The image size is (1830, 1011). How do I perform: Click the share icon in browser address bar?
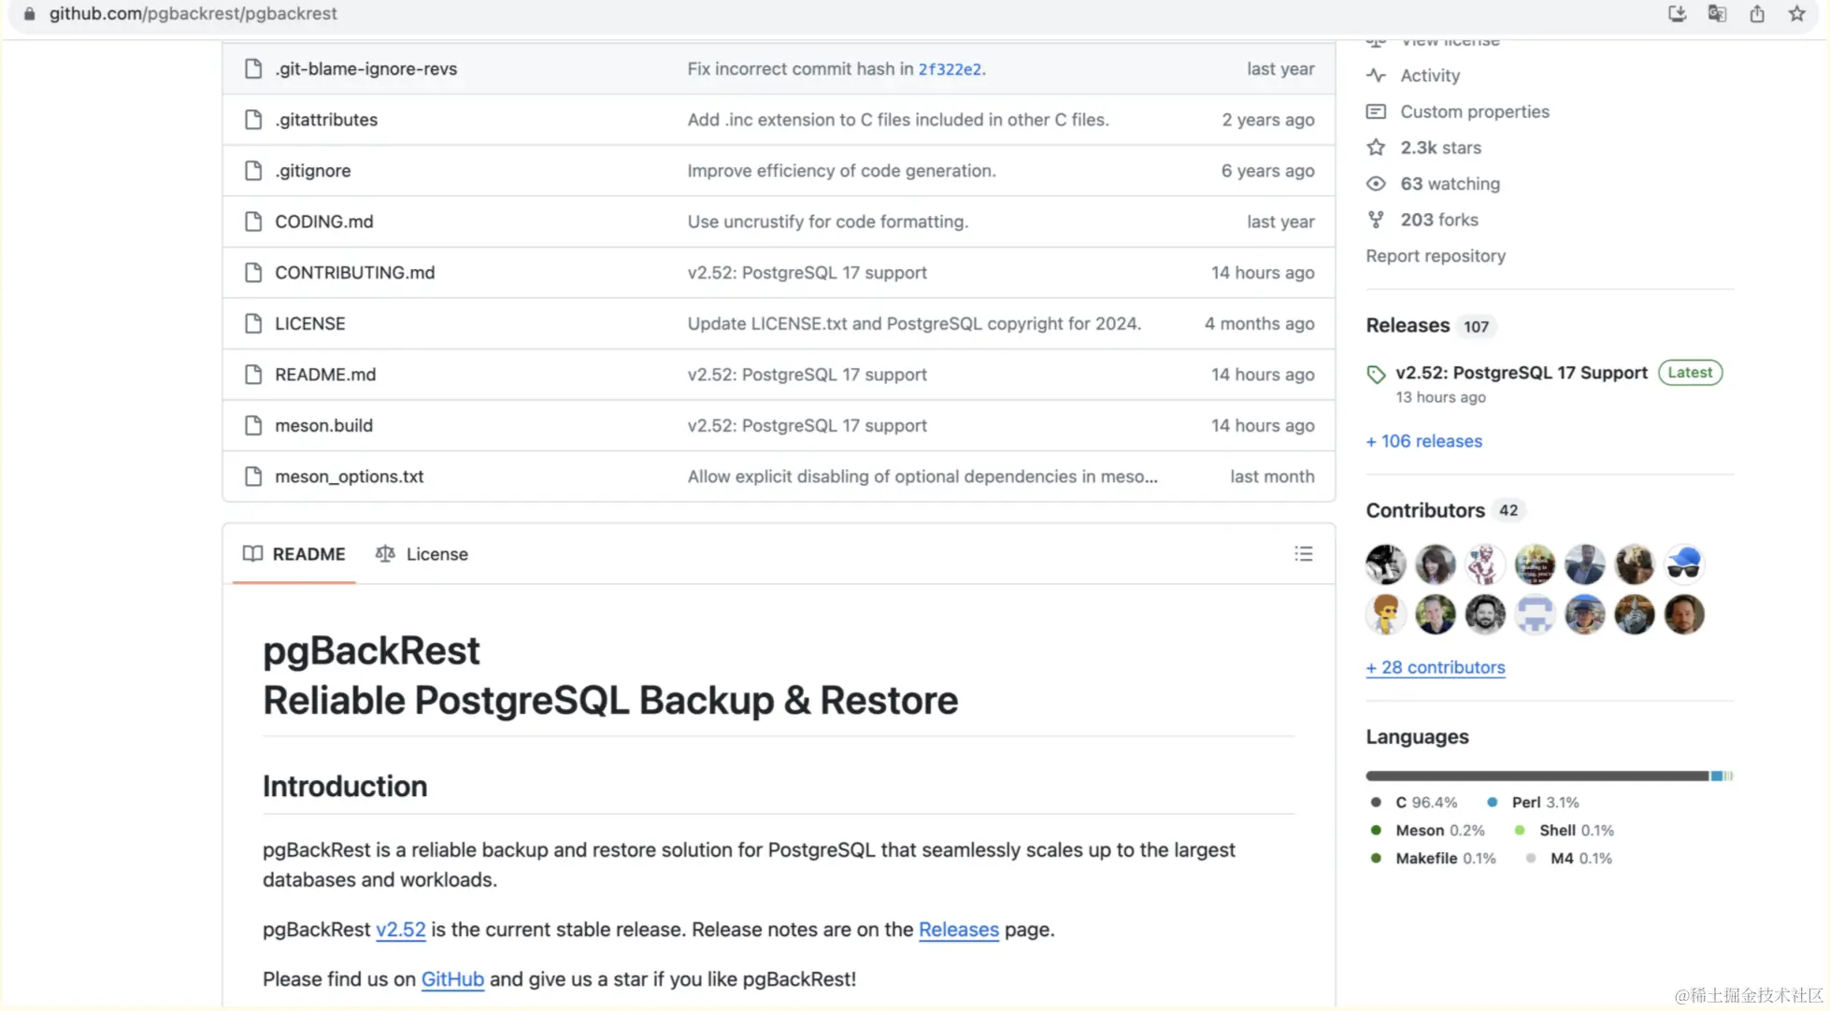coord(1757,14)
